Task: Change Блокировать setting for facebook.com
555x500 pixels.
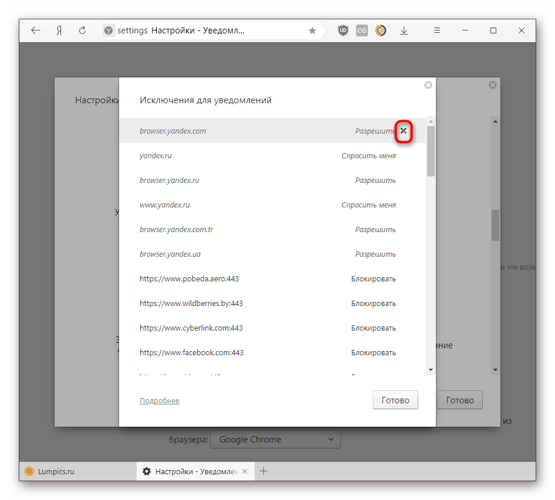Action: point(373,352)
